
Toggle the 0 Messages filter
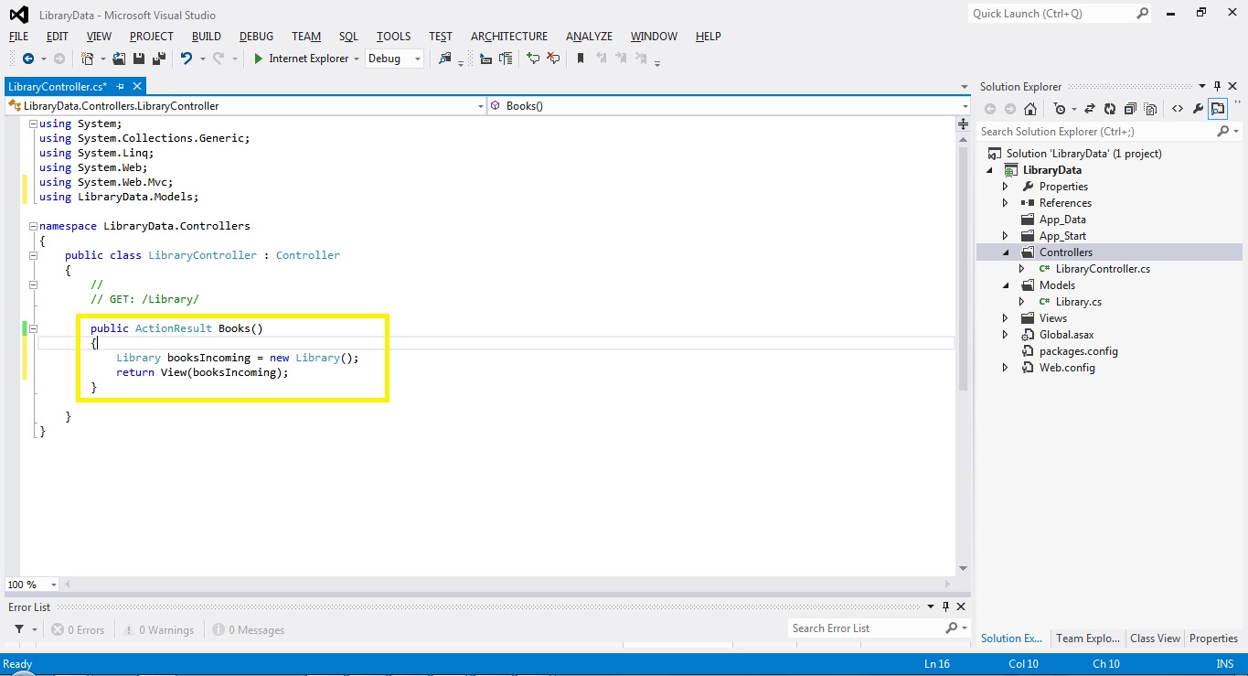click(x=249, y=630)
